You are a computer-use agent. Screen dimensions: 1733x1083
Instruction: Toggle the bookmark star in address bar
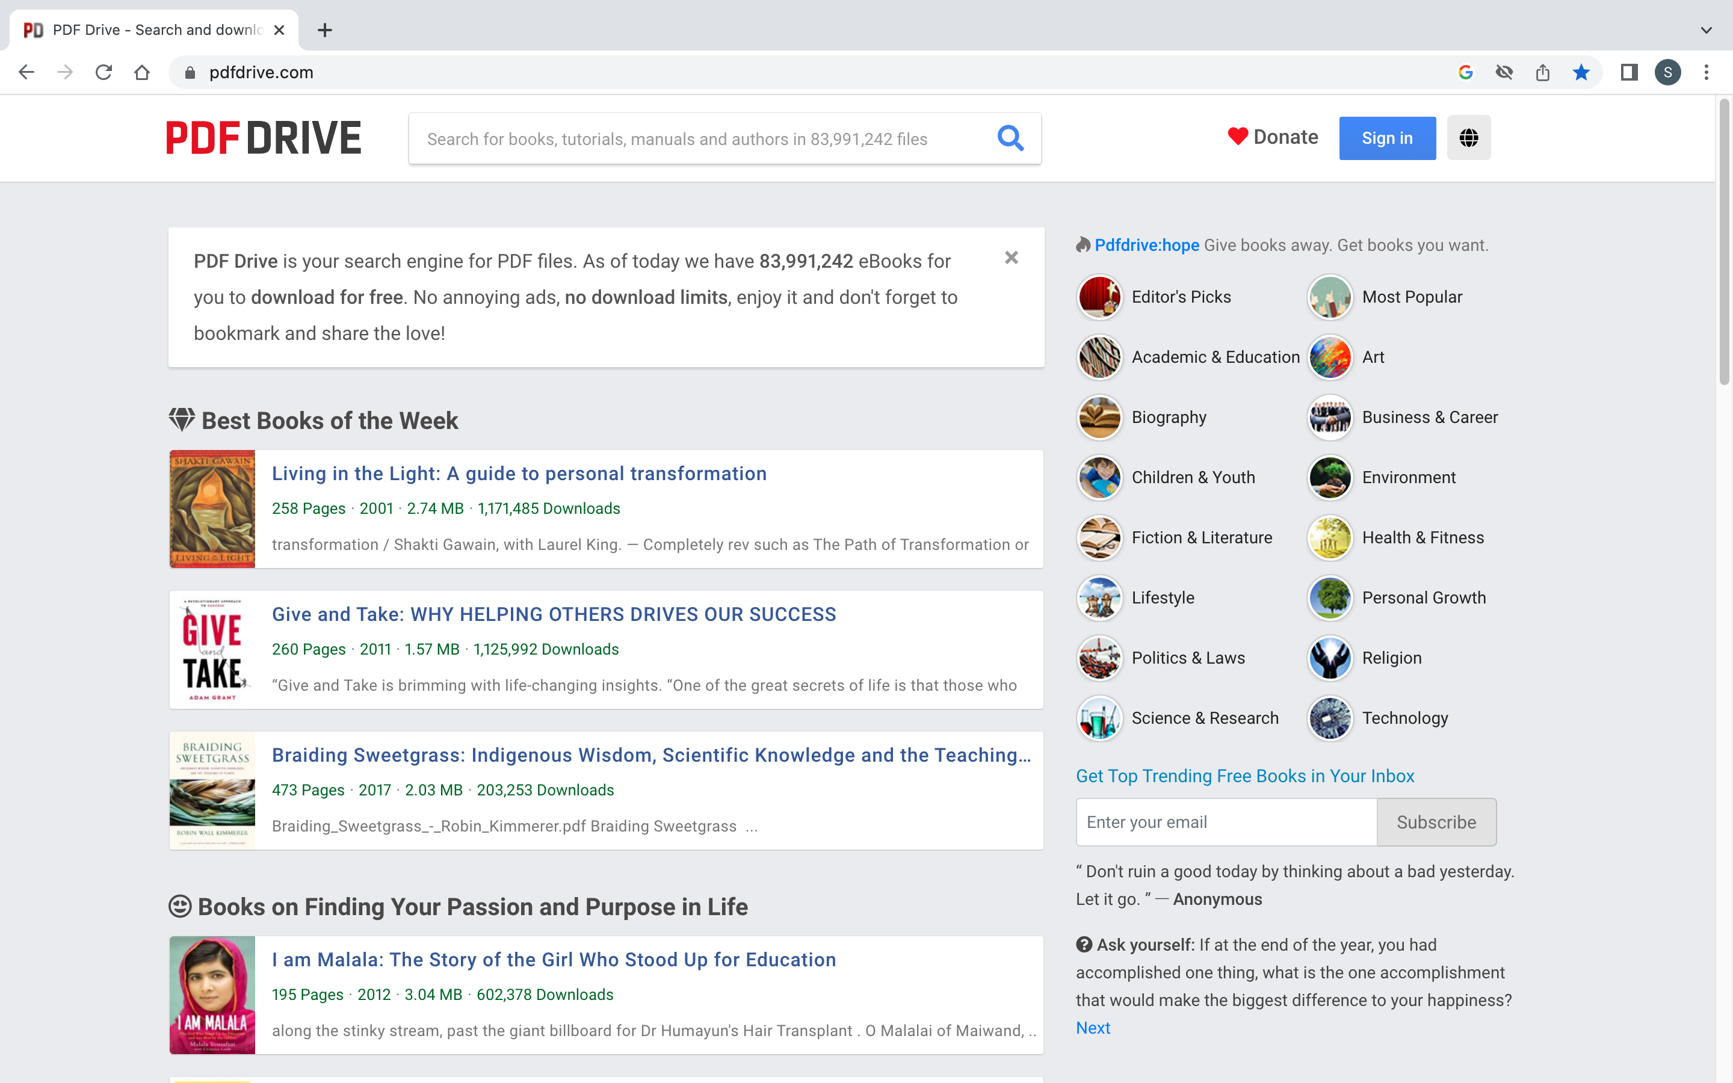[x=1581, y=72]
